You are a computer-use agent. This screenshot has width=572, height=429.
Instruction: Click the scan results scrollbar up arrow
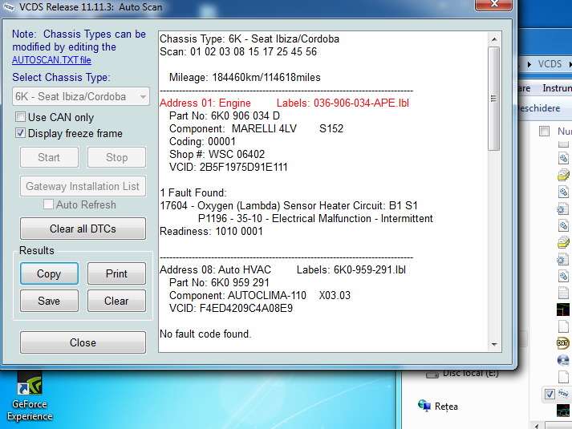[494, 39]
